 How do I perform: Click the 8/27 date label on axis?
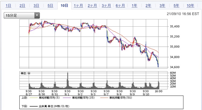[x=29, y=94]
